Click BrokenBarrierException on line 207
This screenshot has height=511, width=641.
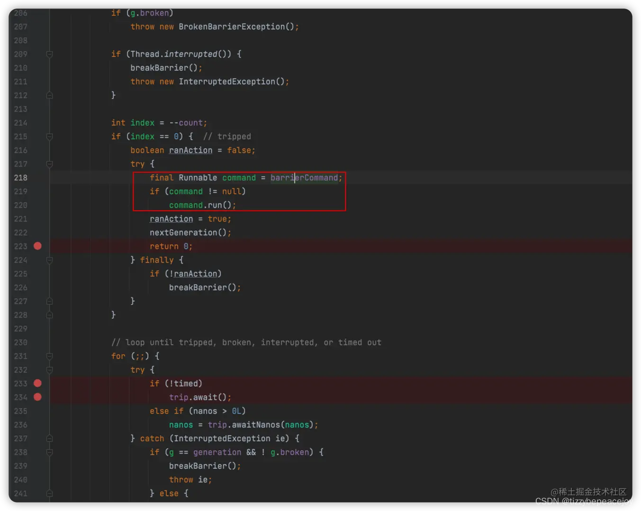(232, 27)
